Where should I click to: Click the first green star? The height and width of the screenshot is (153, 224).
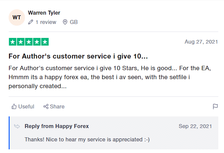click(x=13, y=42)
